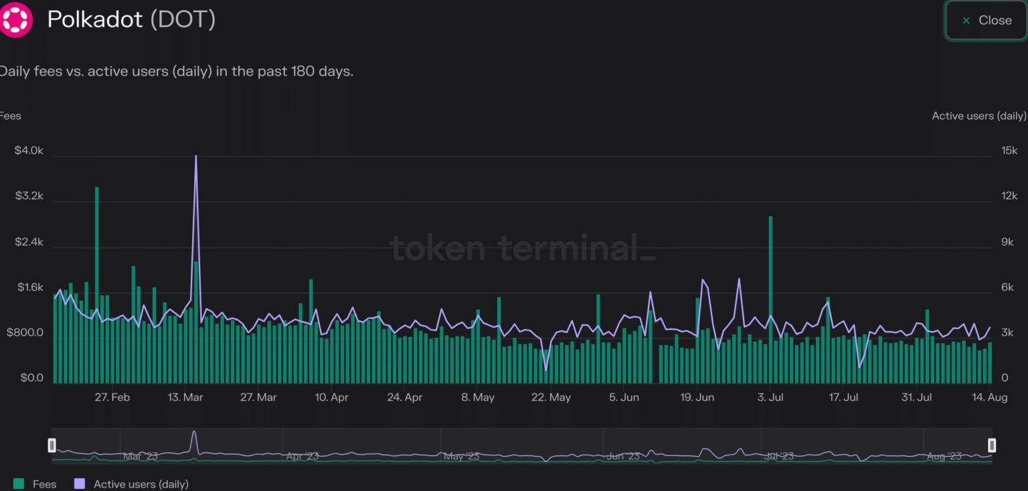Screen dimensions: 1028x491
Task: Grab the left range navigator handle
Action: pyautogui.click(x=52, y=446)
